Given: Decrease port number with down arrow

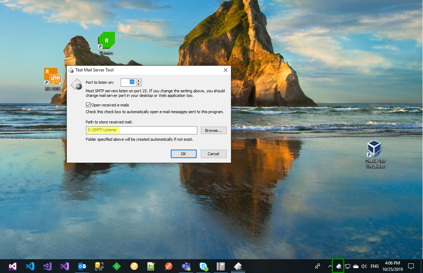Looking at the screenshot, I should (x=139, y=85).
